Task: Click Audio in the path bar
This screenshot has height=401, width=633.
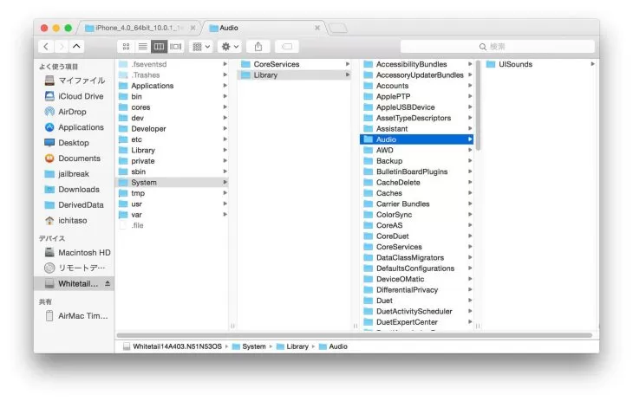Action: click(x=334, y=346)
